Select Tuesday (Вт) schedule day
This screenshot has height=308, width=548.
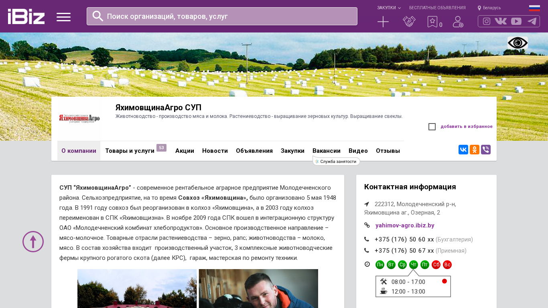(x=391, y=265)
